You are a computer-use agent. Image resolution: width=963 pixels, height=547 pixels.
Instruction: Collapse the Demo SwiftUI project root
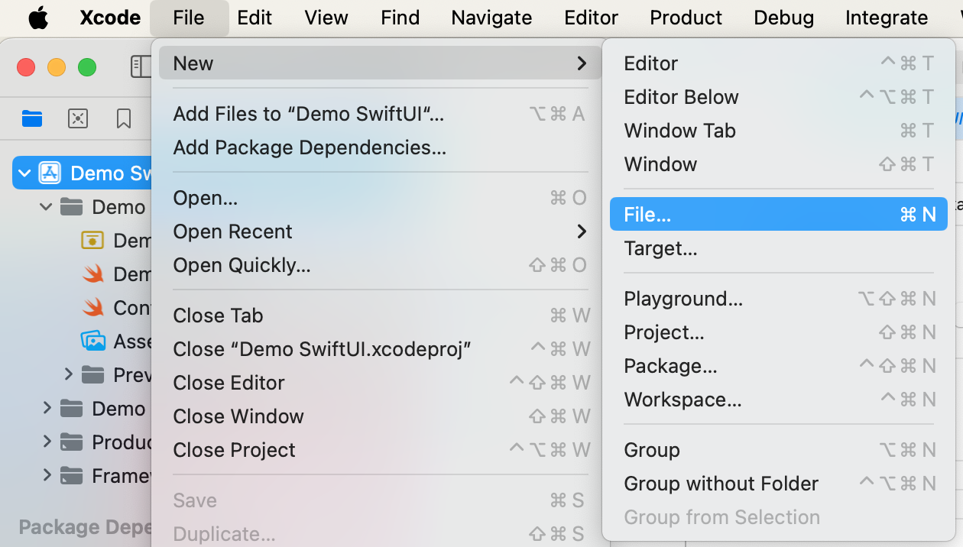pyautogui.click(x=24, y=173)
